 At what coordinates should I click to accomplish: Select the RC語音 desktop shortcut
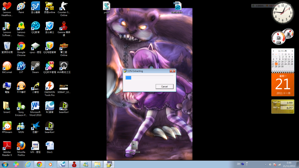tap(50, 107)
